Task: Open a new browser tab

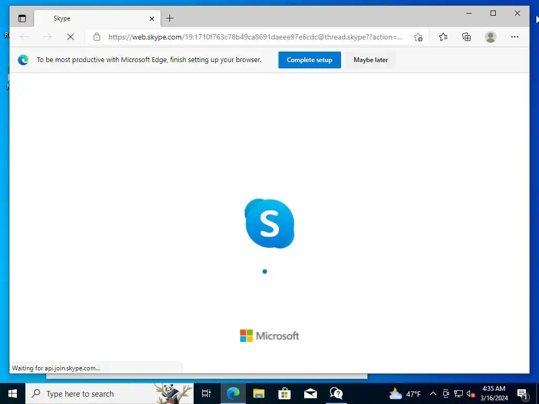Action: point(170,18)
